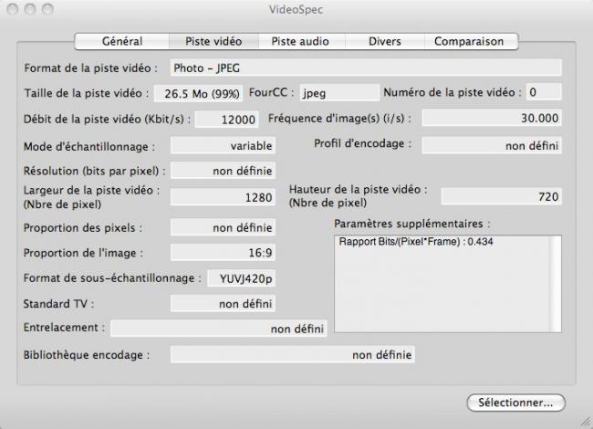Go to the Divers tab
The width and height of the screenshot is (593, 429).
click(384, 41)
